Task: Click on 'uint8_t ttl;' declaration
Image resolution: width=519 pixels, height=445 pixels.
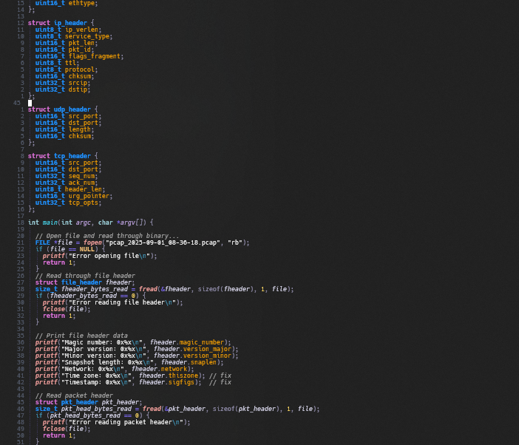Action: coord(57,63)
